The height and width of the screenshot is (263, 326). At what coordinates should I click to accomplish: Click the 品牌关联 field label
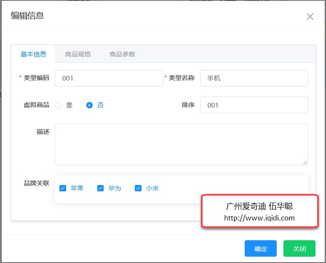pos(37,183)
